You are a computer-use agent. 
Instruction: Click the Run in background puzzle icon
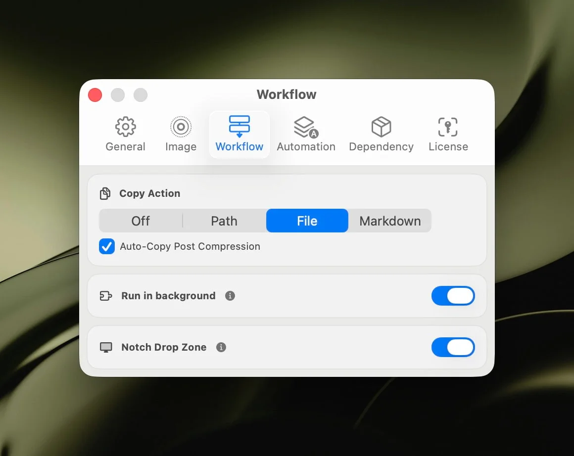point(105,296)
